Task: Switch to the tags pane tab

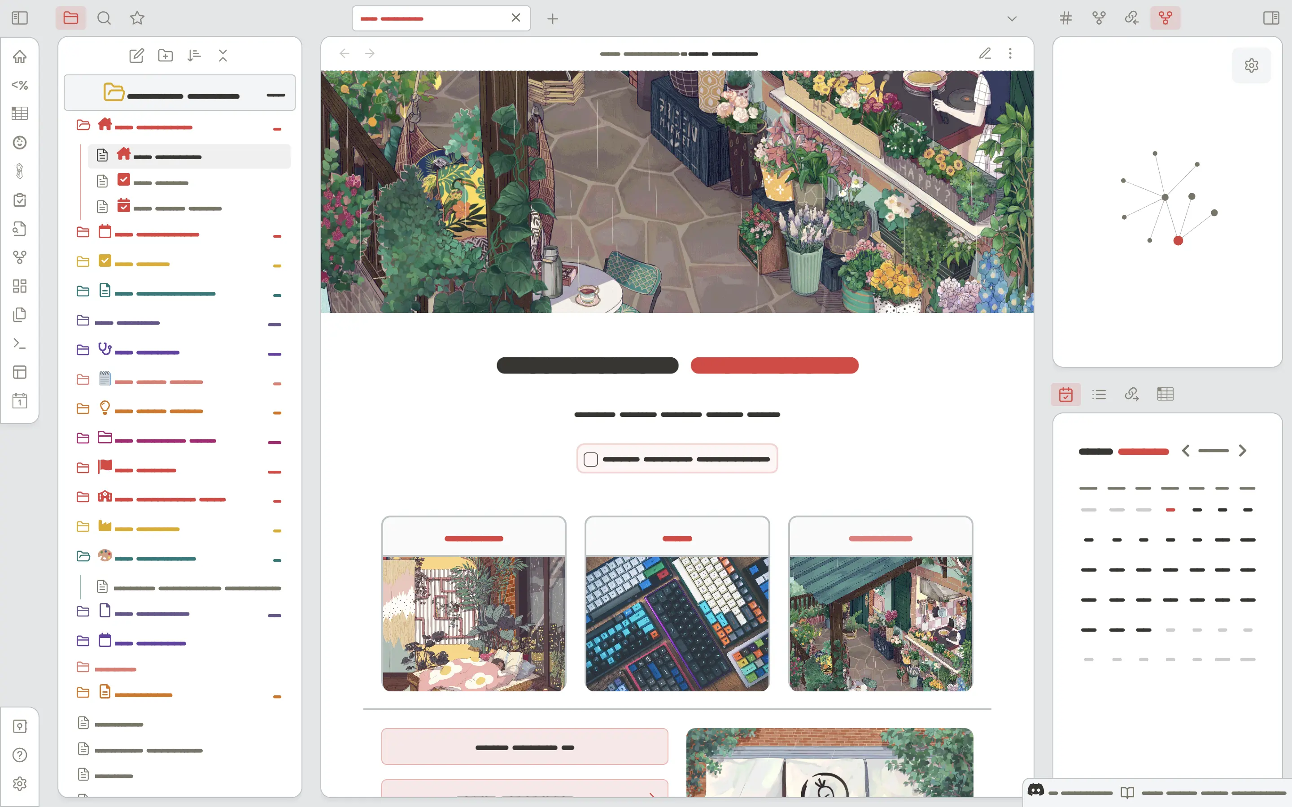Action: point(1065,18)
